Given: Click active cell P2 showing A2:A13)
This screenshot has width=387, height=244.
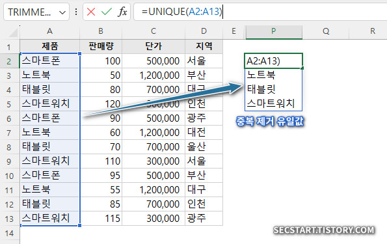Looking at the screenshot, I should [273, 61].
